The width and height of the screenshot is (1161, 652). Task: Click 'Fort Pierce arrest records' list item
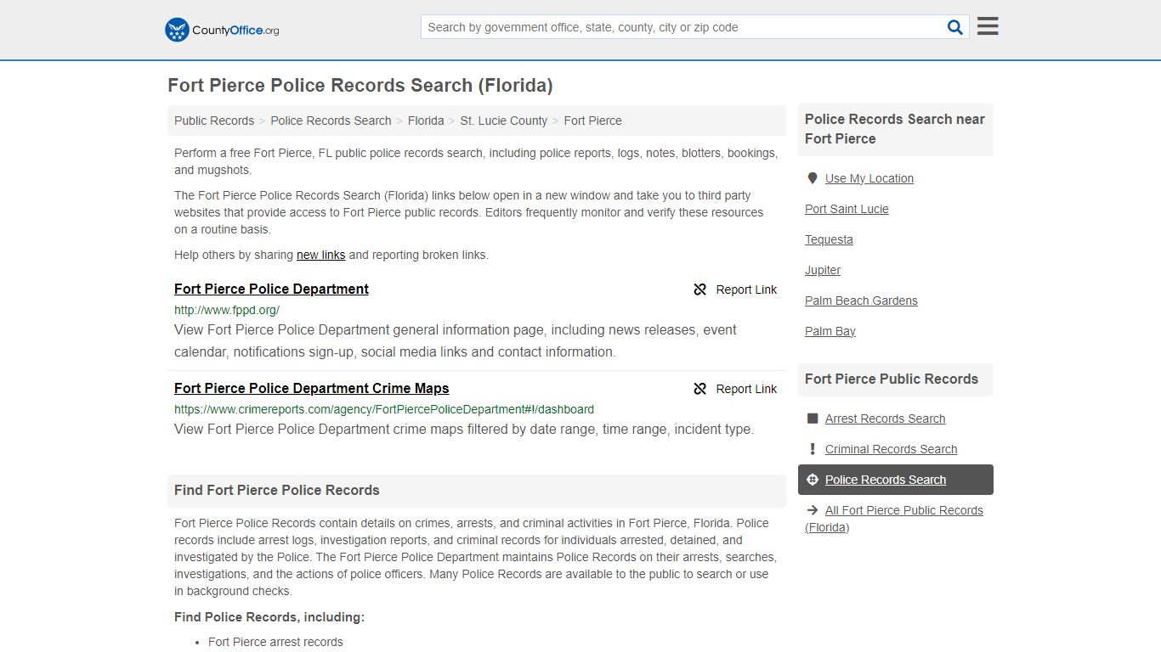pyautogui.click(x=275, y=642)
